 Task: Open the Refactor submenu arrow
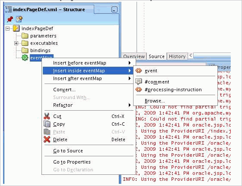click(130, 105)
